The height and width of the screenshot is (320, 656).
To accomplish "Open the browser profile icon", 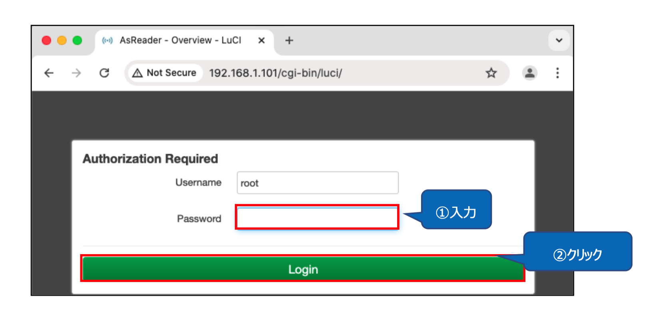I will 530,73.
